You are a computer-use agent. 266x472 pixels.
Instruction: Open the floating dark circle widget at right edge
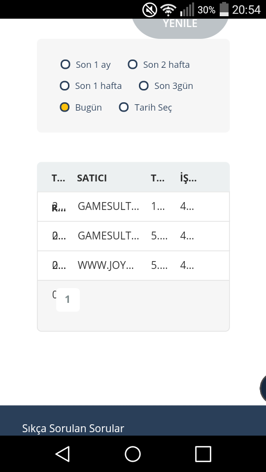point(263,388)
